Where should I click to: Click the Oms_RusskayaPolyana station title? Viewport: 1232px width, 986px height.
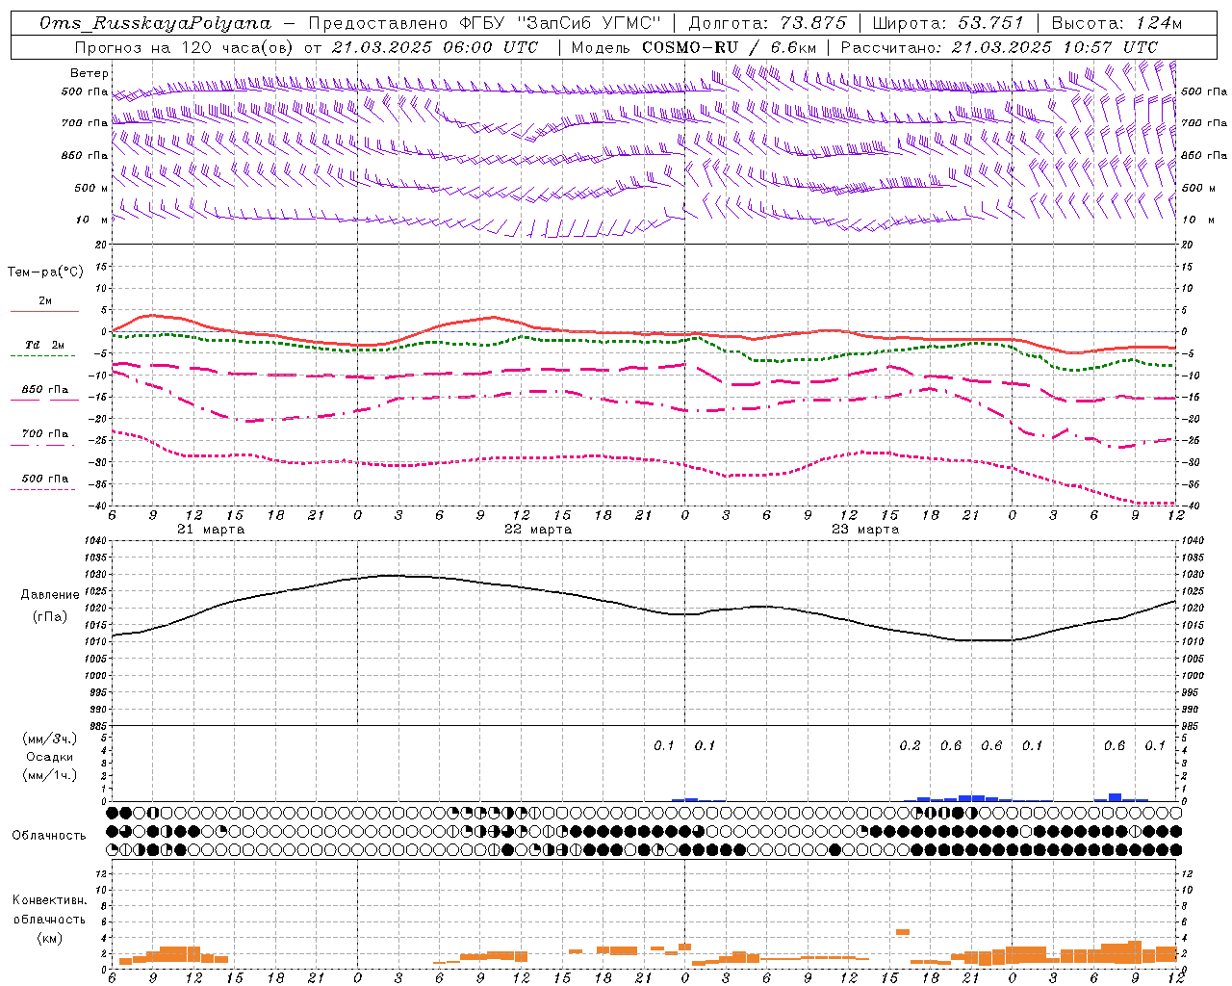click(156, 23)
